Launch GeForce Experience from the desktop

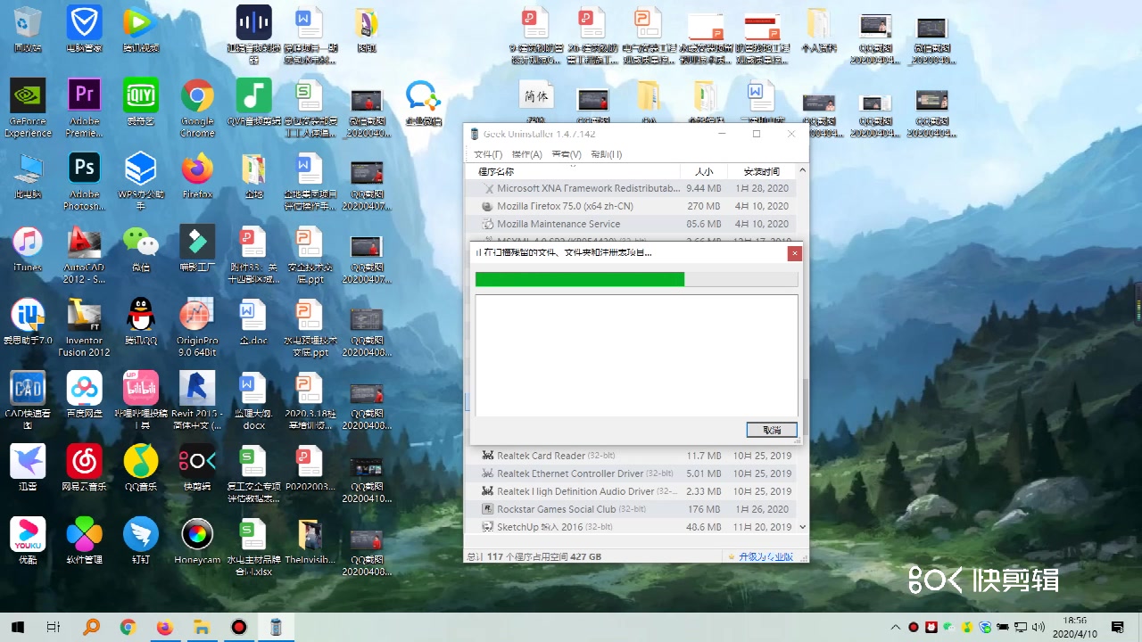tap(28, 107)
